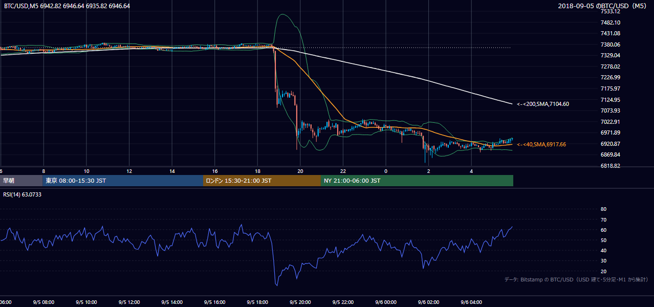The width and height of the screenshot is (654, 307).
Task: Click the 9/5 14:00 time label
Action: (172, 302)
